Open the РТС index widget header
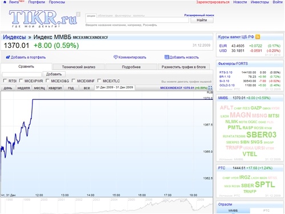285x214 pixels. click(x=250, y=168)
